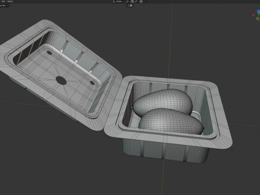
Task: Click the red negative X axis gizmo circle
Action: pyautogui.click(x=253, y=15)
